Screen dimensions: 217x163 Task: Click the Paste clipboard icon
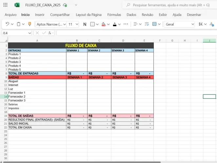point(18,24)
